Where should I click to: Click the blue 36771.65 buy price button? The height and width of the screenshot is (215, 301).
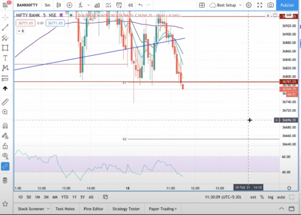55,23
